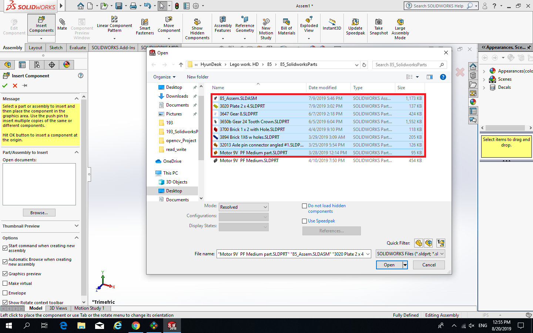Toggle Instant3D tool
Image resolution: width=533 pixels, height=333 pixels.
(x=332, y=24)
